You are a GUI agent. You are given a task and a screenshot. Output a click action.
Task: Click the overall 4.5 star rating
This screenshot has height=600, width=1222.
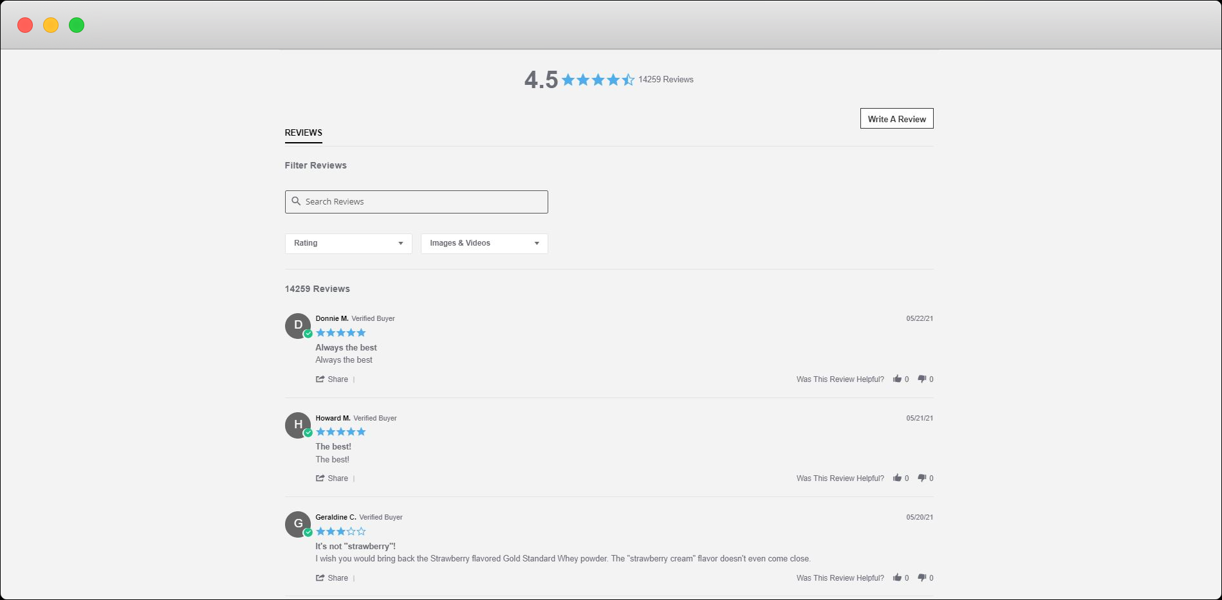pyautogui.click(x=598, y=80)
